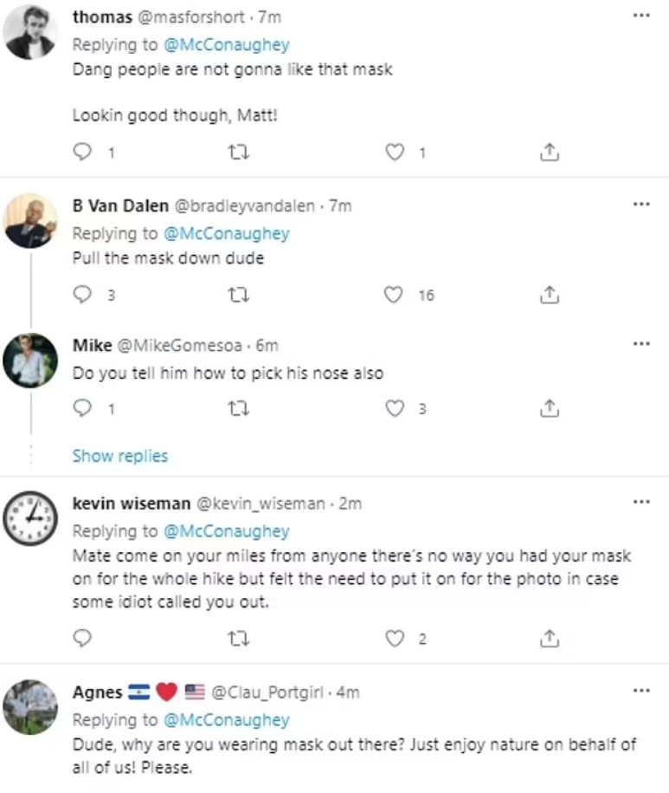The height and width of the screenshot is (793, 669).
Task: Reply to thomas's comment
Action: tap(82, 152)
